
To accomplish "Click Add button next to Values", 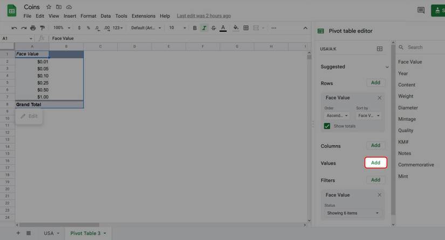I will tap(375, 163).
